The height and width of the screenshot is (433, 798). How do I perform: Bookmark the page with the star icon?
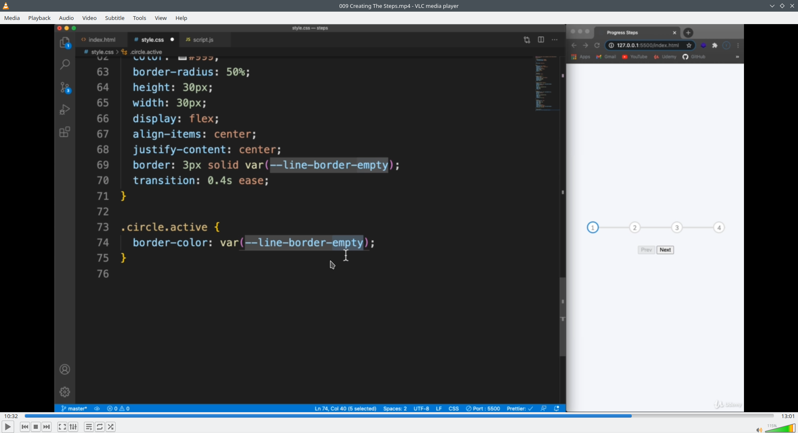click(689, 45)
